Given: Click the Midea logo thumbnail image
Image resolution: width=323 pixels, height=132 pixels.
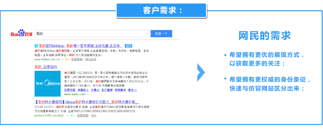Looking at the screenshot, I should pos(47,84).
